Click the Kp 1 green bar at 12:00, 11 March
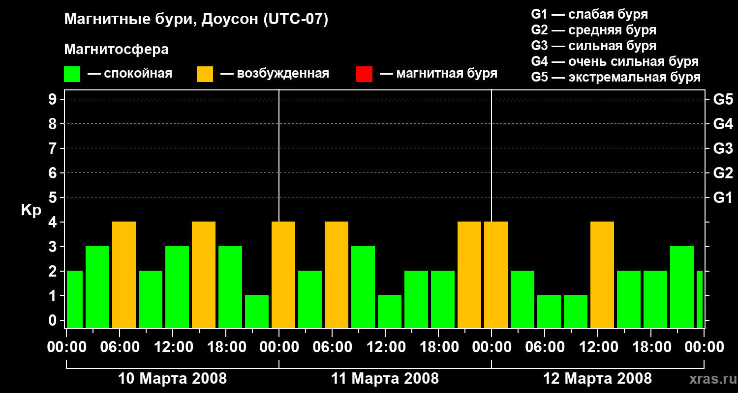 tap(390, 312)
